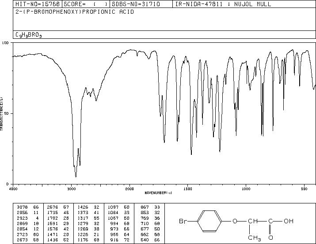The height and width of the screenshot is (244, 316).
Task: Click the benzene ring in the structure diagram
Action: point(209,221)
